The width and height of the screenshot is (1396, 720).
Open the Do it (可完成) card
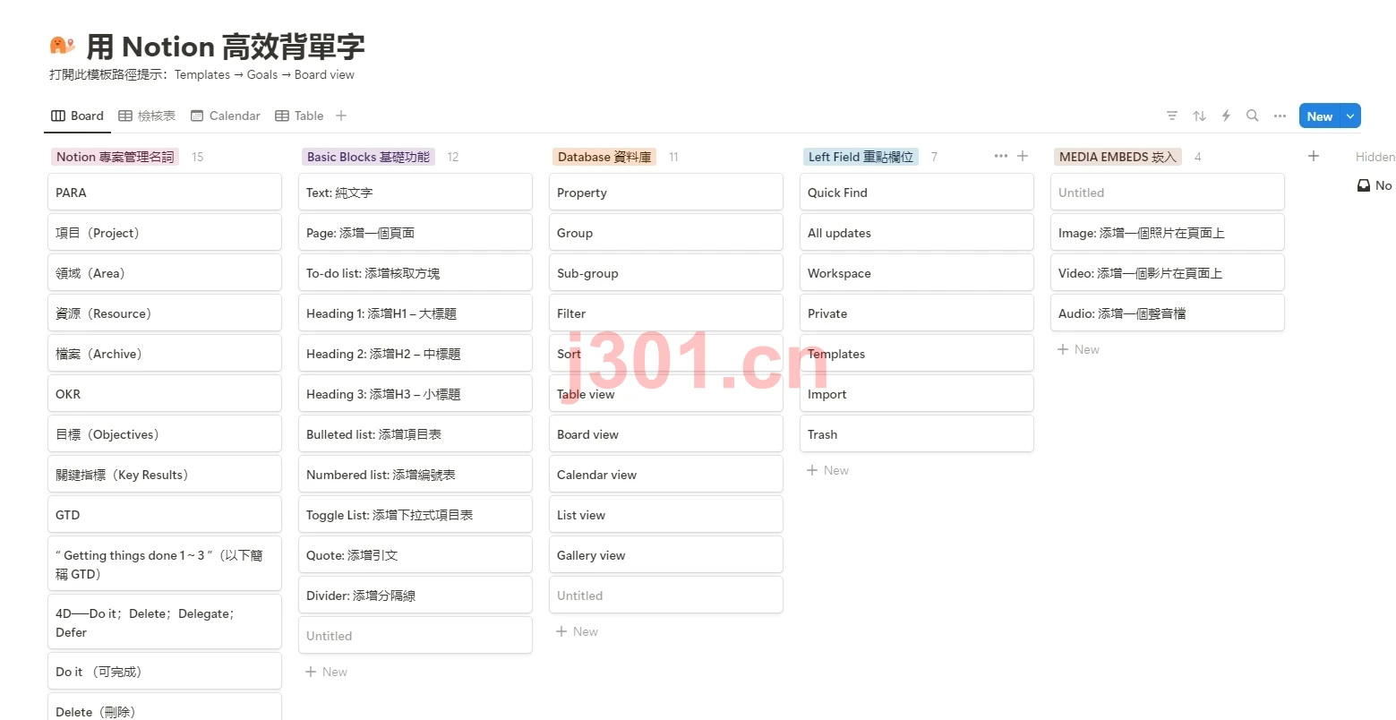coord(165,672)
